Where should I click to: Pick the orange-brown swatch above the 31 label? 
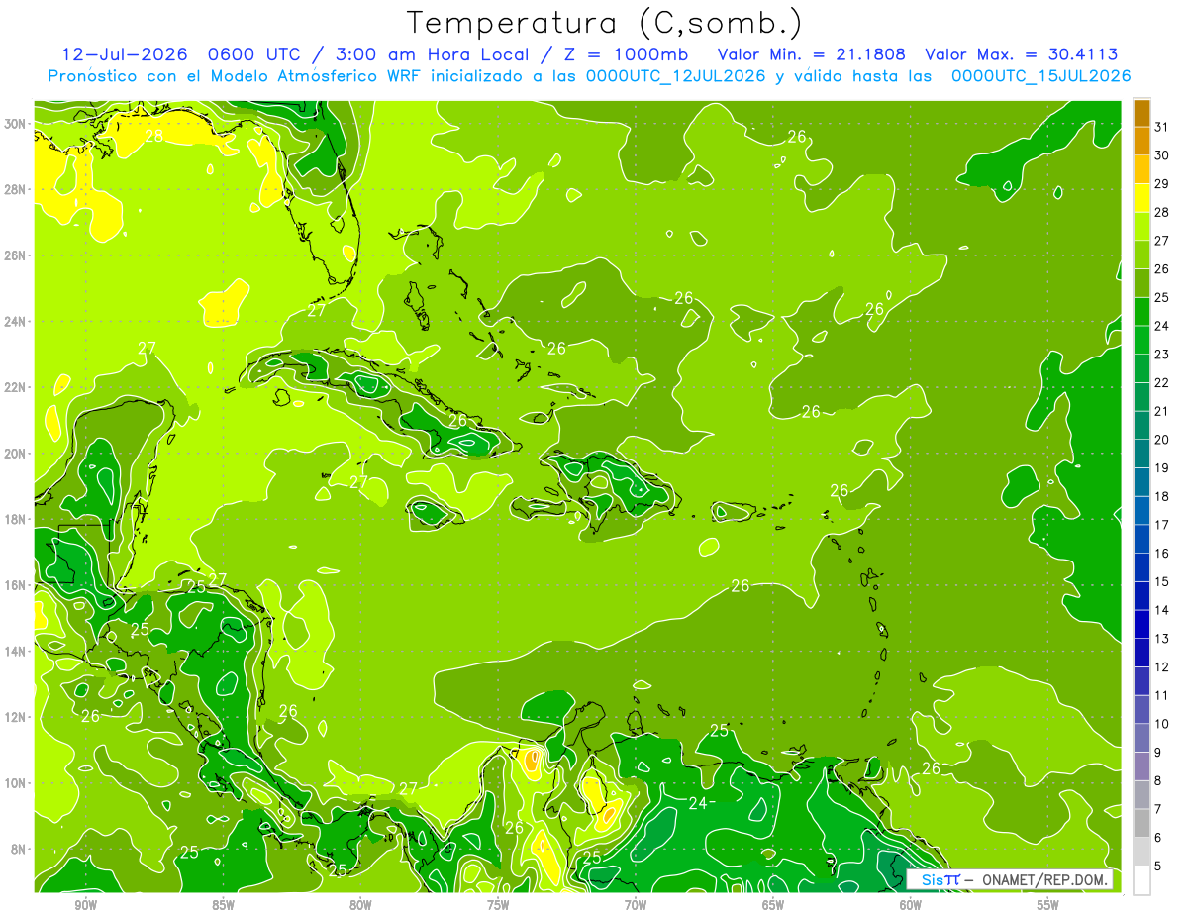point(1141,113)
